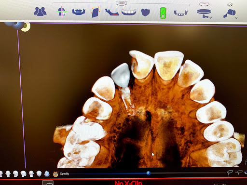Select the gray virtual crown in 3D view
The image size is (247, 185).
121,75
